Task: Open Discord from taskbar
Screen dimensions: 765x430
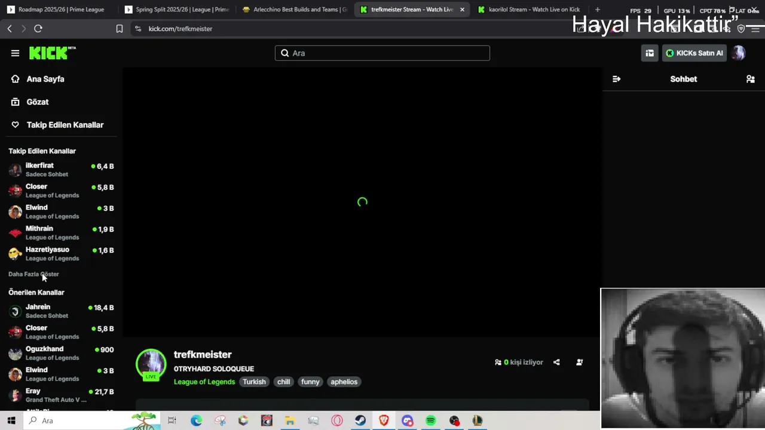Action: coord(408,420)
